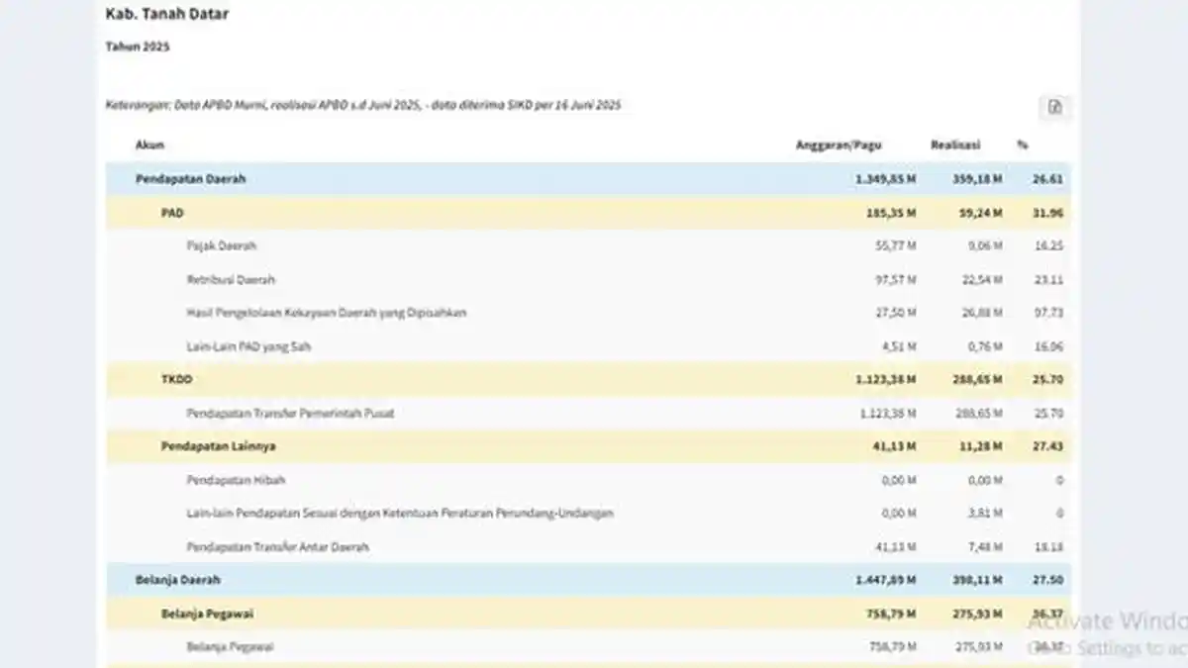Click Hasil Pengelolaan Kekayaan Daerah yang Dipisahkan
Screen dimensions: 1188x668
point(327,313)
